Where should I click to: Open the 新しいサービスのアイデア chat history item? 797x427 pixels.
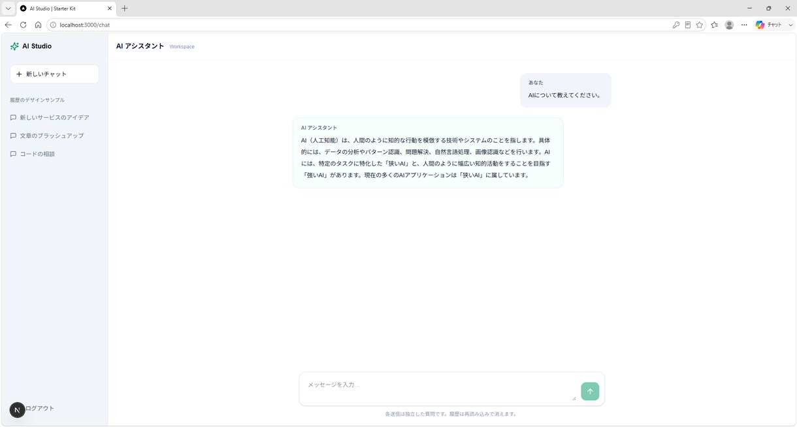click(54, 117)
